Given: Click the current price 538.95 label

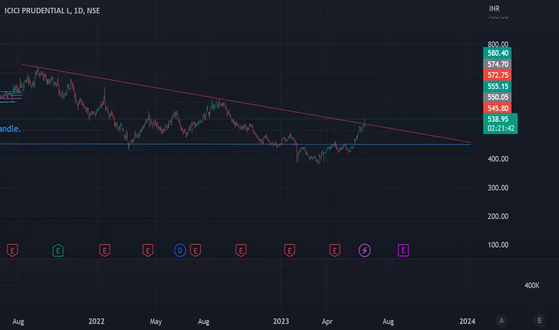Looking at the screenshot, I should (498, 119).
